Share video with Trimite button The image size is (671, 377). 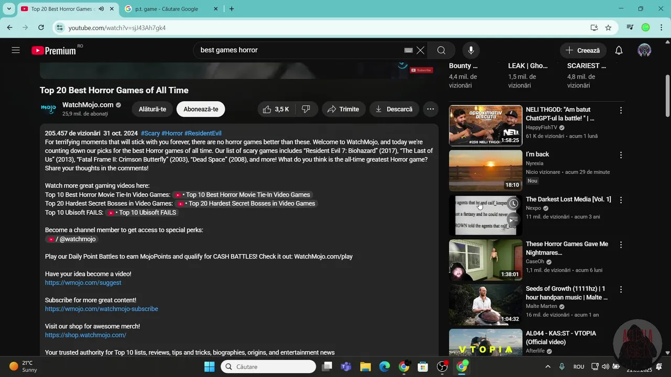pyautogui.click(x=343, y=109)
